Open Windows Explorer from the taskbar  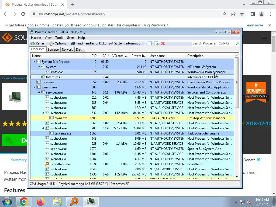pyautogui.click(x=57, y=202)
